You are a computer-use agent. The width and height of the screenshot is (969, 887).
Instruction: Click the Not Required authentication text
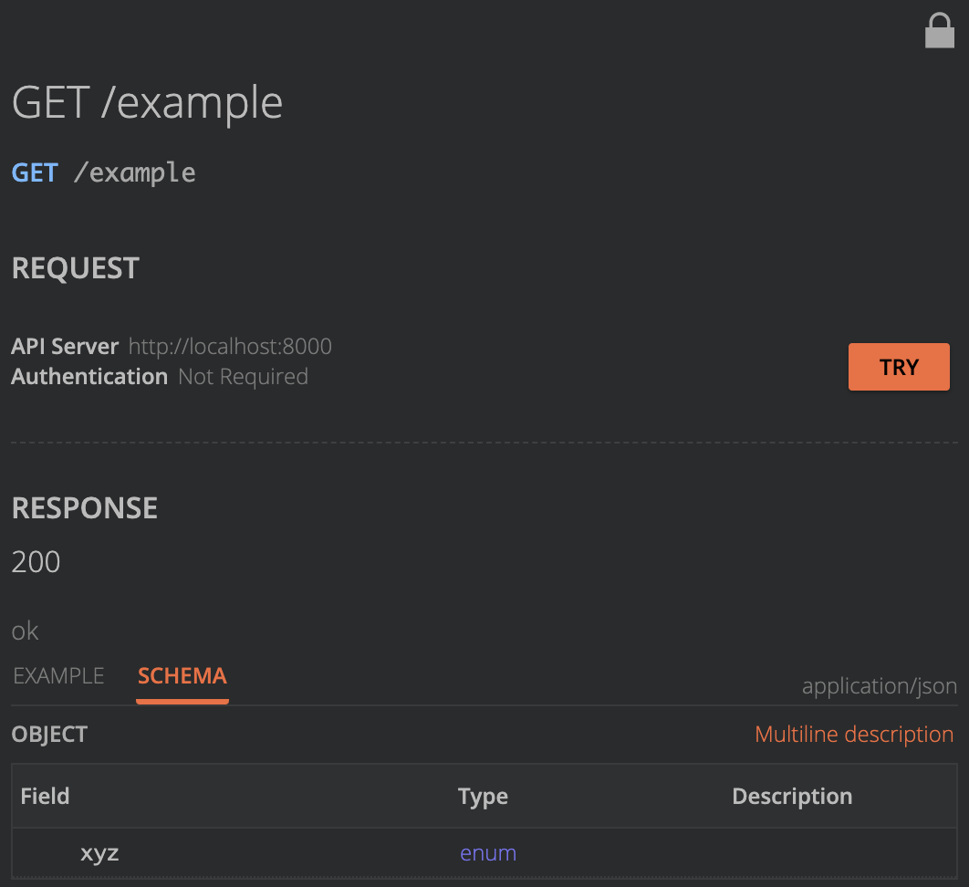pyautogui.click(x=243, y=377)
